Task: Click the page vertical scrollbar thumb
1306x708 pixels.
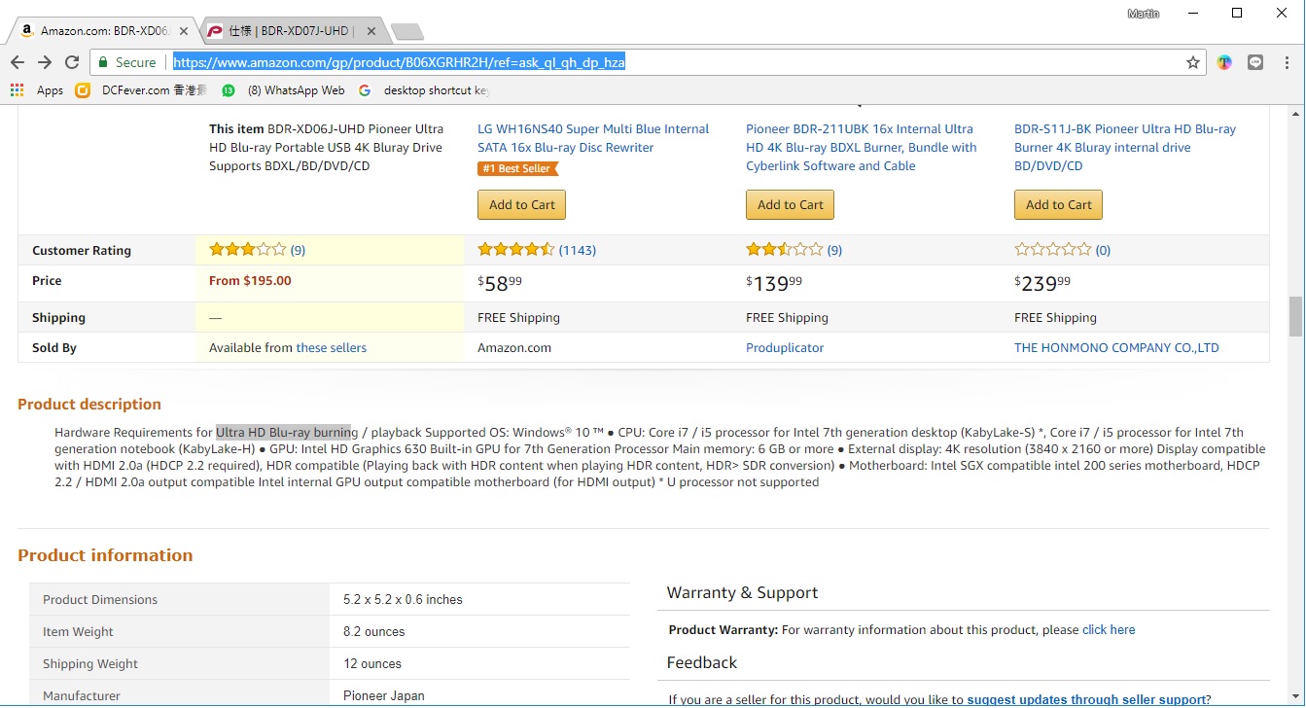Action: [x=1295, y=316]
